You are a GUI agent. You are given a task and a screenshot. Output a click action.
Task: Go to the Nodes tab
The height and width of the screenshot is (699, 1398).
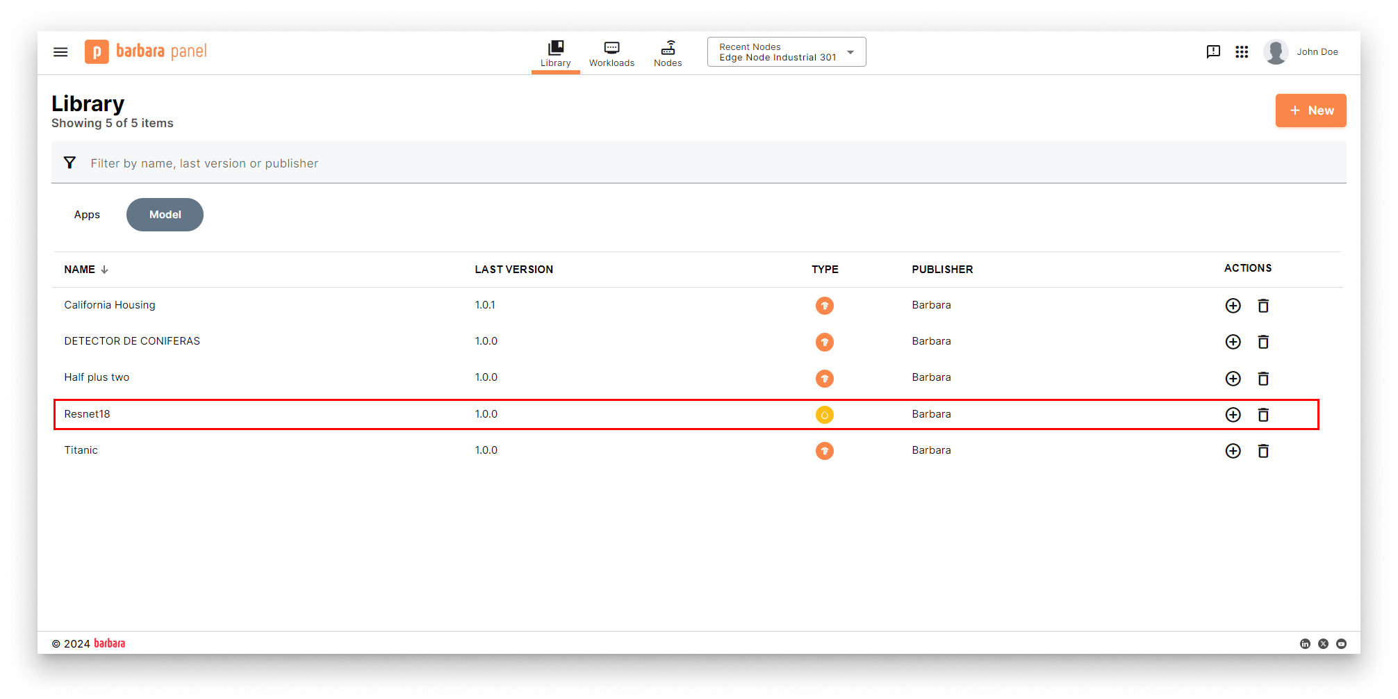667,54
